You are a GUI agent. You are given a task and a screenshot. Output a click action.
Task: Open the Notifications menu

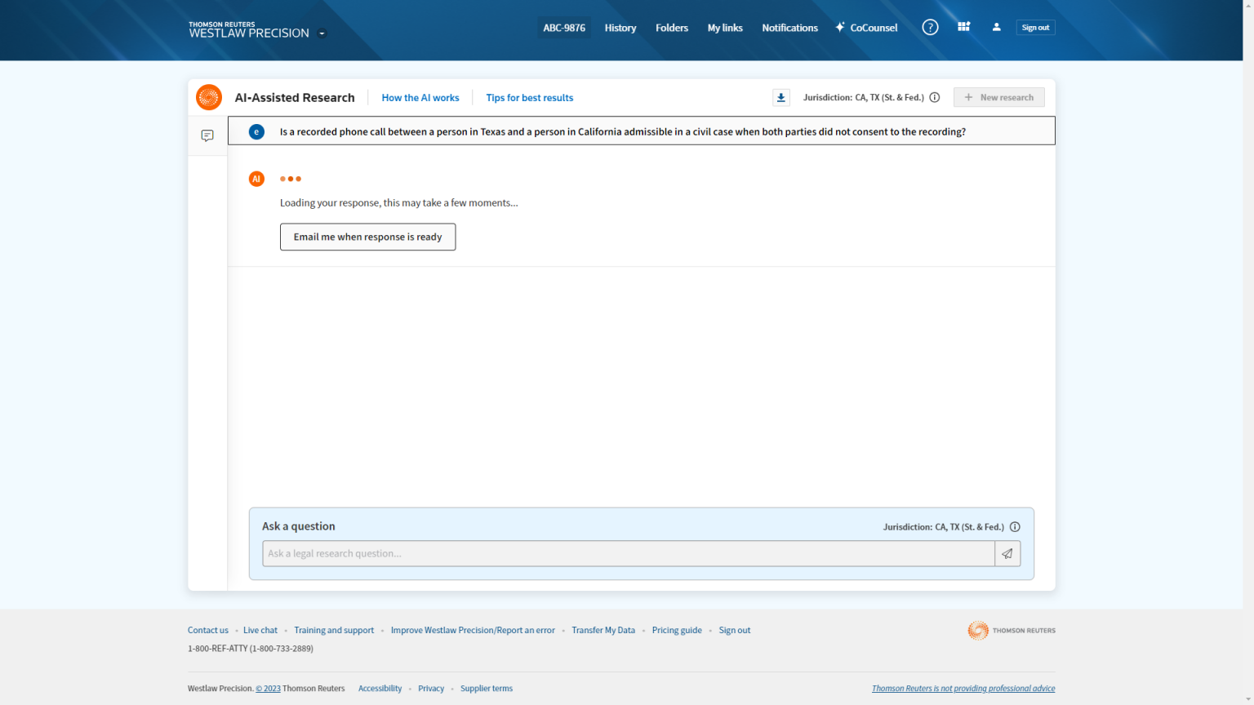(789, 27)
